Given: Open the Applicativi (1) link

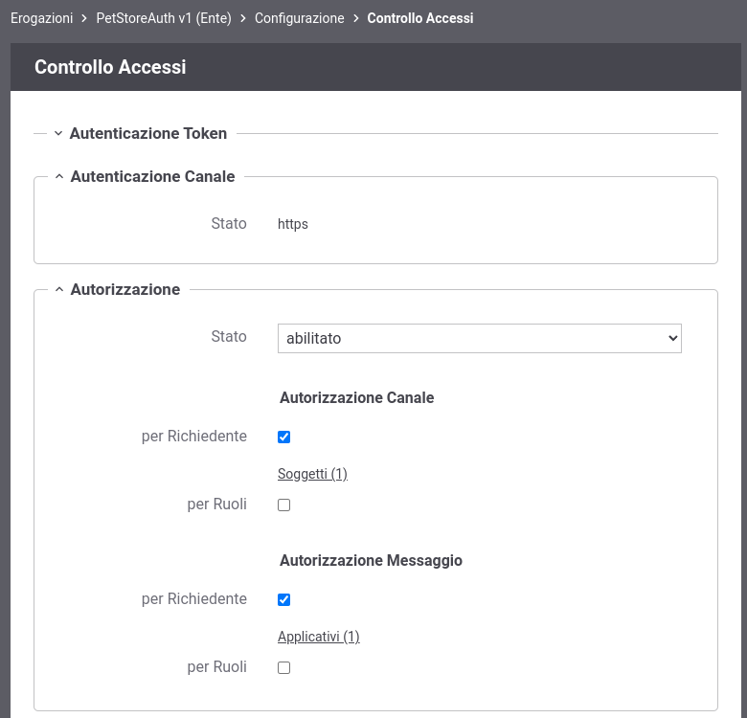Looking at the screenshot, I should click(319, 637).
